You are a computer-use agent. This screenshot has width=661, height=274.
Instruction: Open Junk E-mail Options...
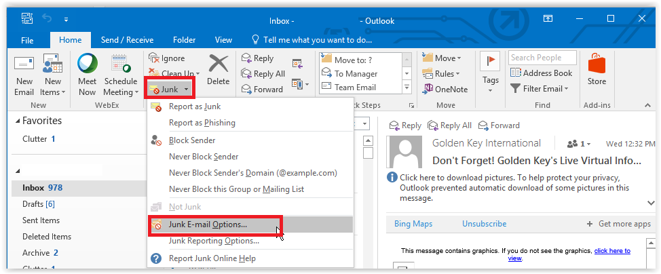(x=250, y=224)
